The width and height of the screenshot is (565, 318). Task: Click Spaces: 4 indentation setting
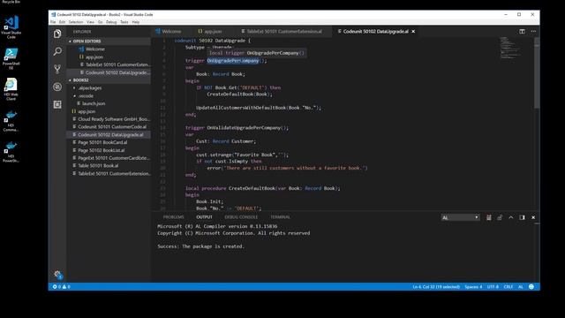[x=473, y=287]
